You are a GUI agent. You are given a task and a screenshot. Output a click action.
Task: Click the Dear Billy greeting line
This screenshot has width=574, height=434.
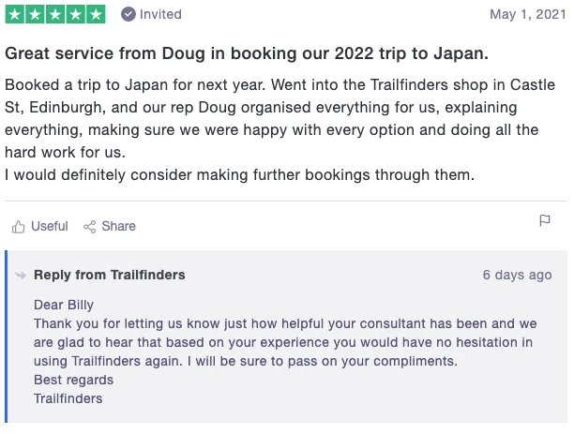(64, 305)
